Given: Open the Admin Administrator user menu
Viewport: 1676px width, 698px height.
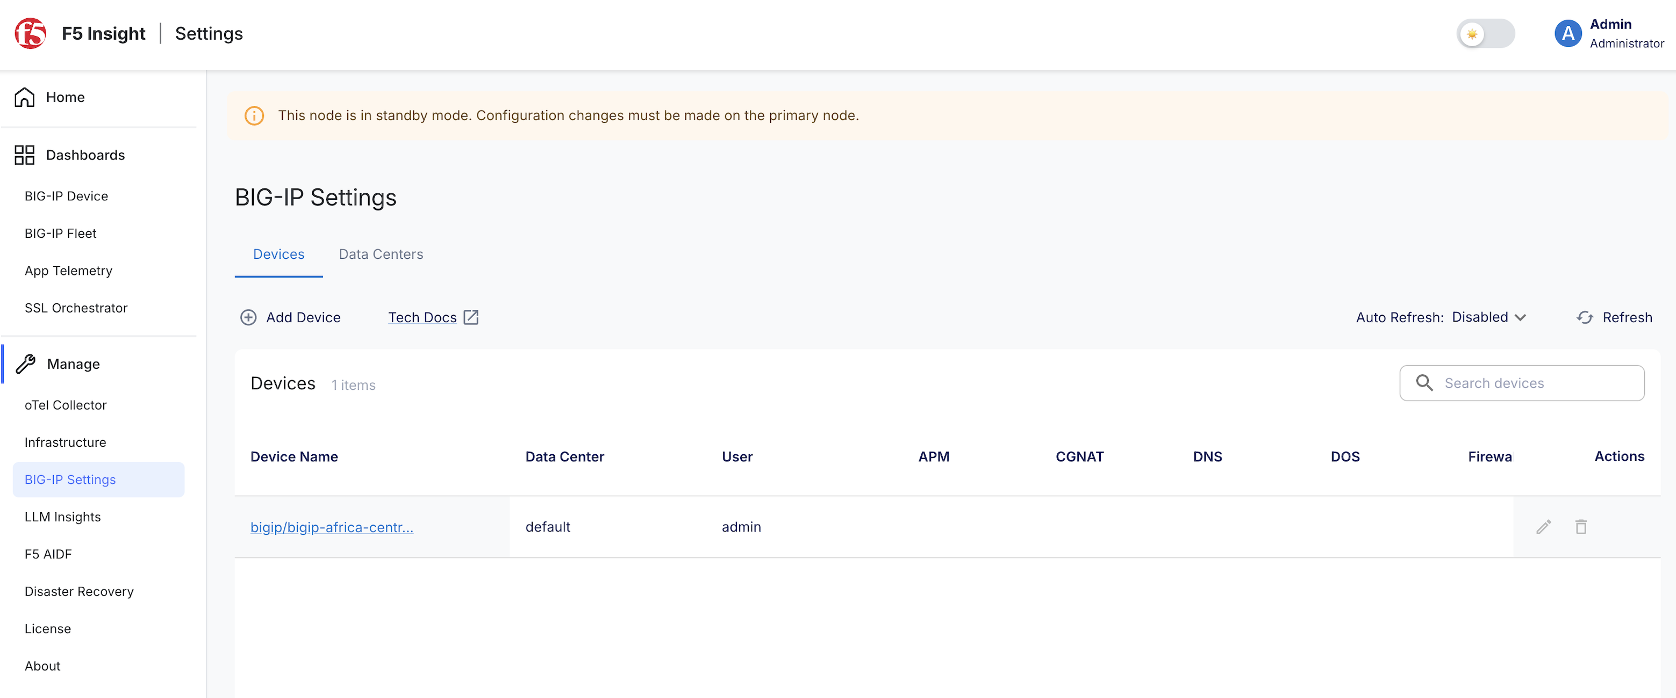Looking at the screenshot, I should click(1609, 33).
